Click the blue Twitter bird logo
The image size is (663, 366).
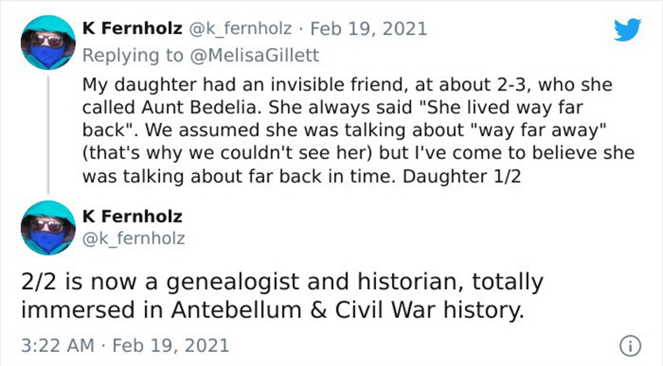[627, 30]
